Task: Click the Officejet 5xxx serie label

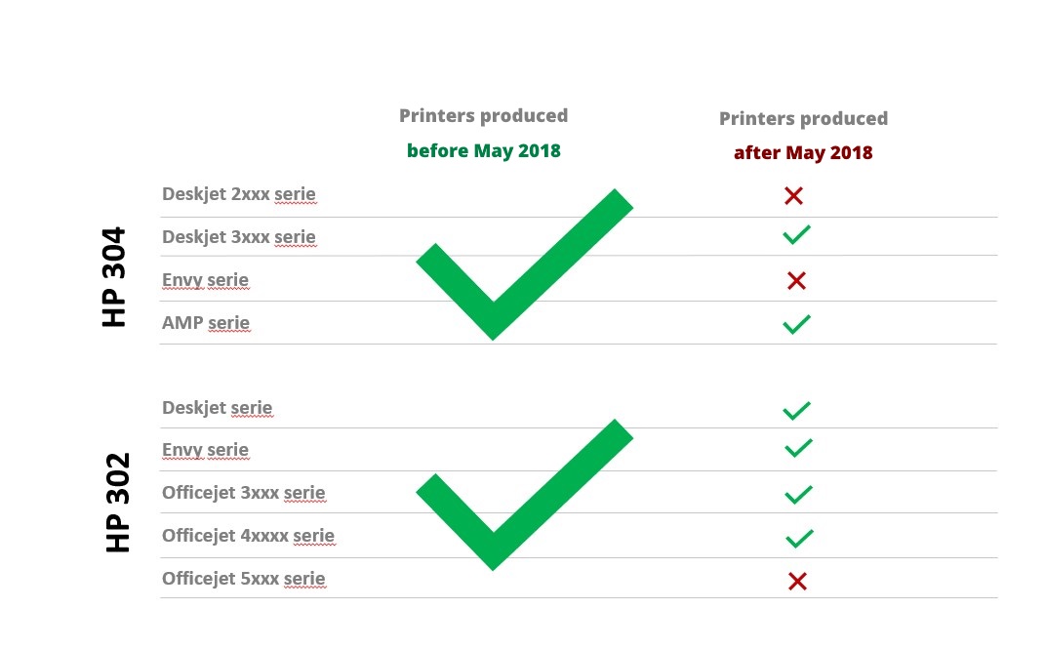Action: click(x=244, y=579)
